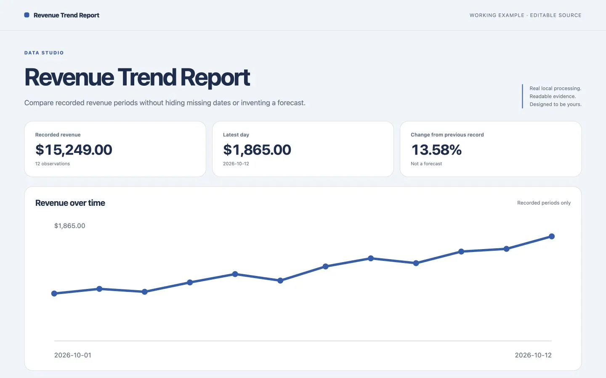Click the last, highest data point on the chart
This screenshot has height=378, width=606.
552,236
